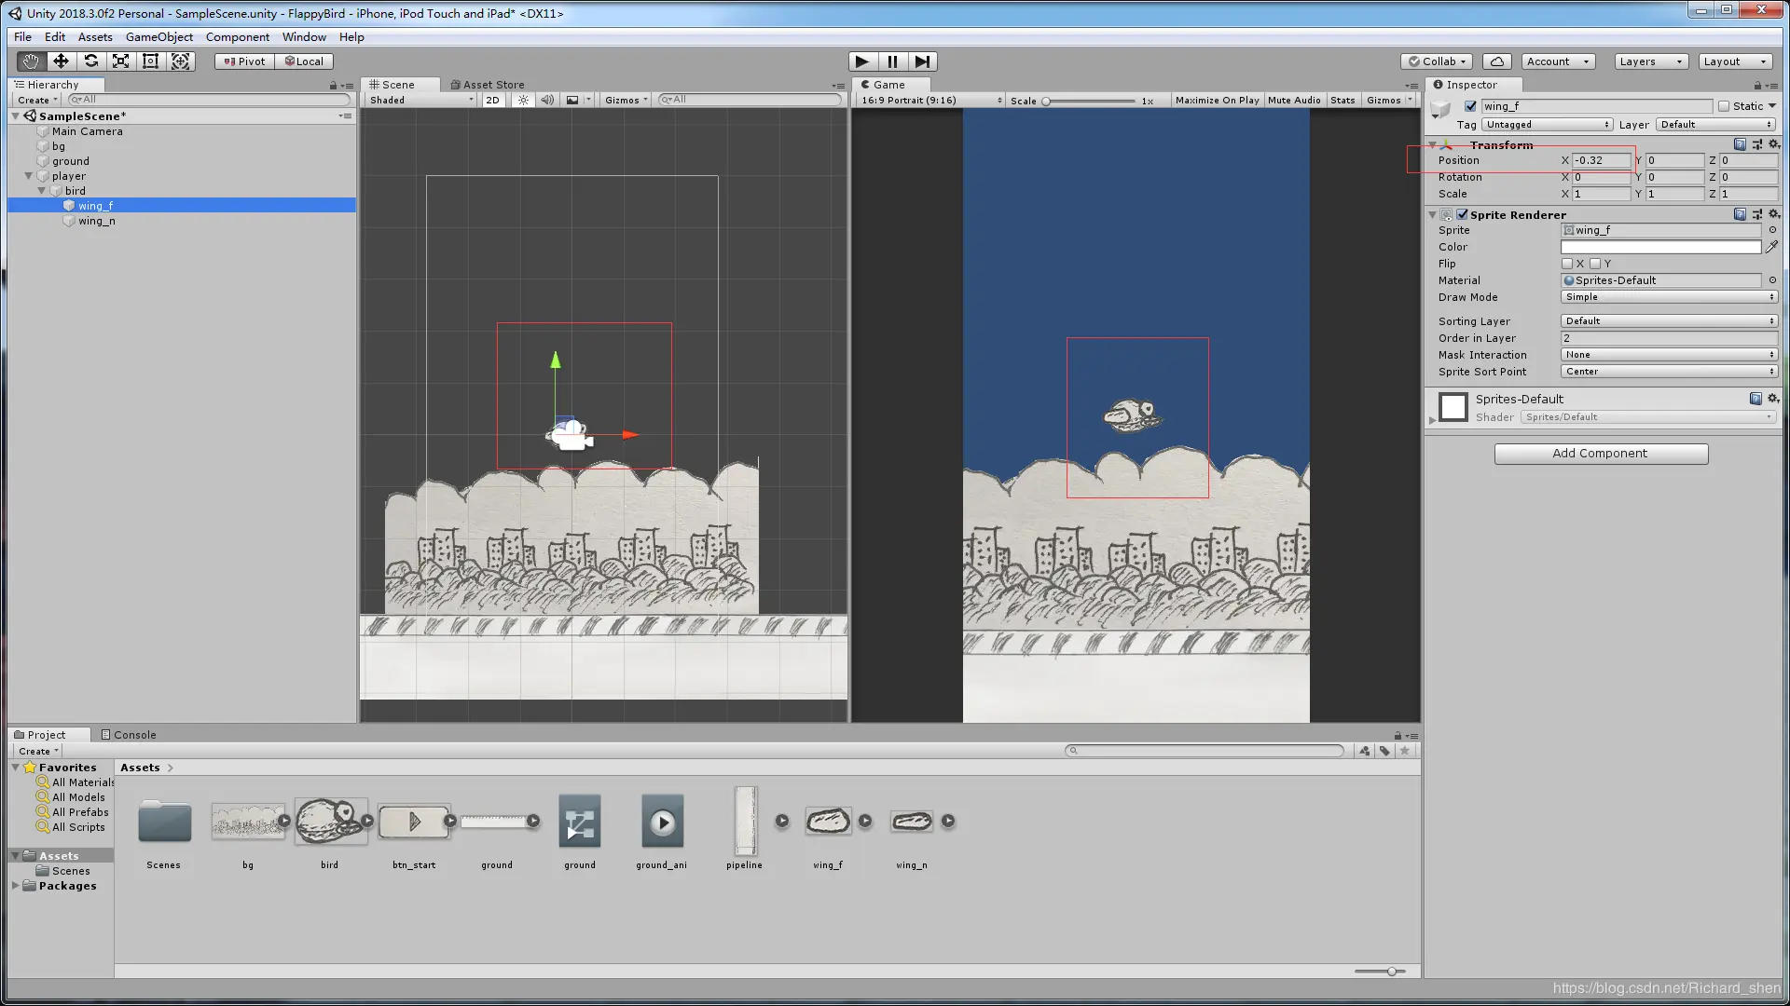Click the Maximize On Play button
Viewport: 1790px width, 1006px height.
tap(1217, 100)
